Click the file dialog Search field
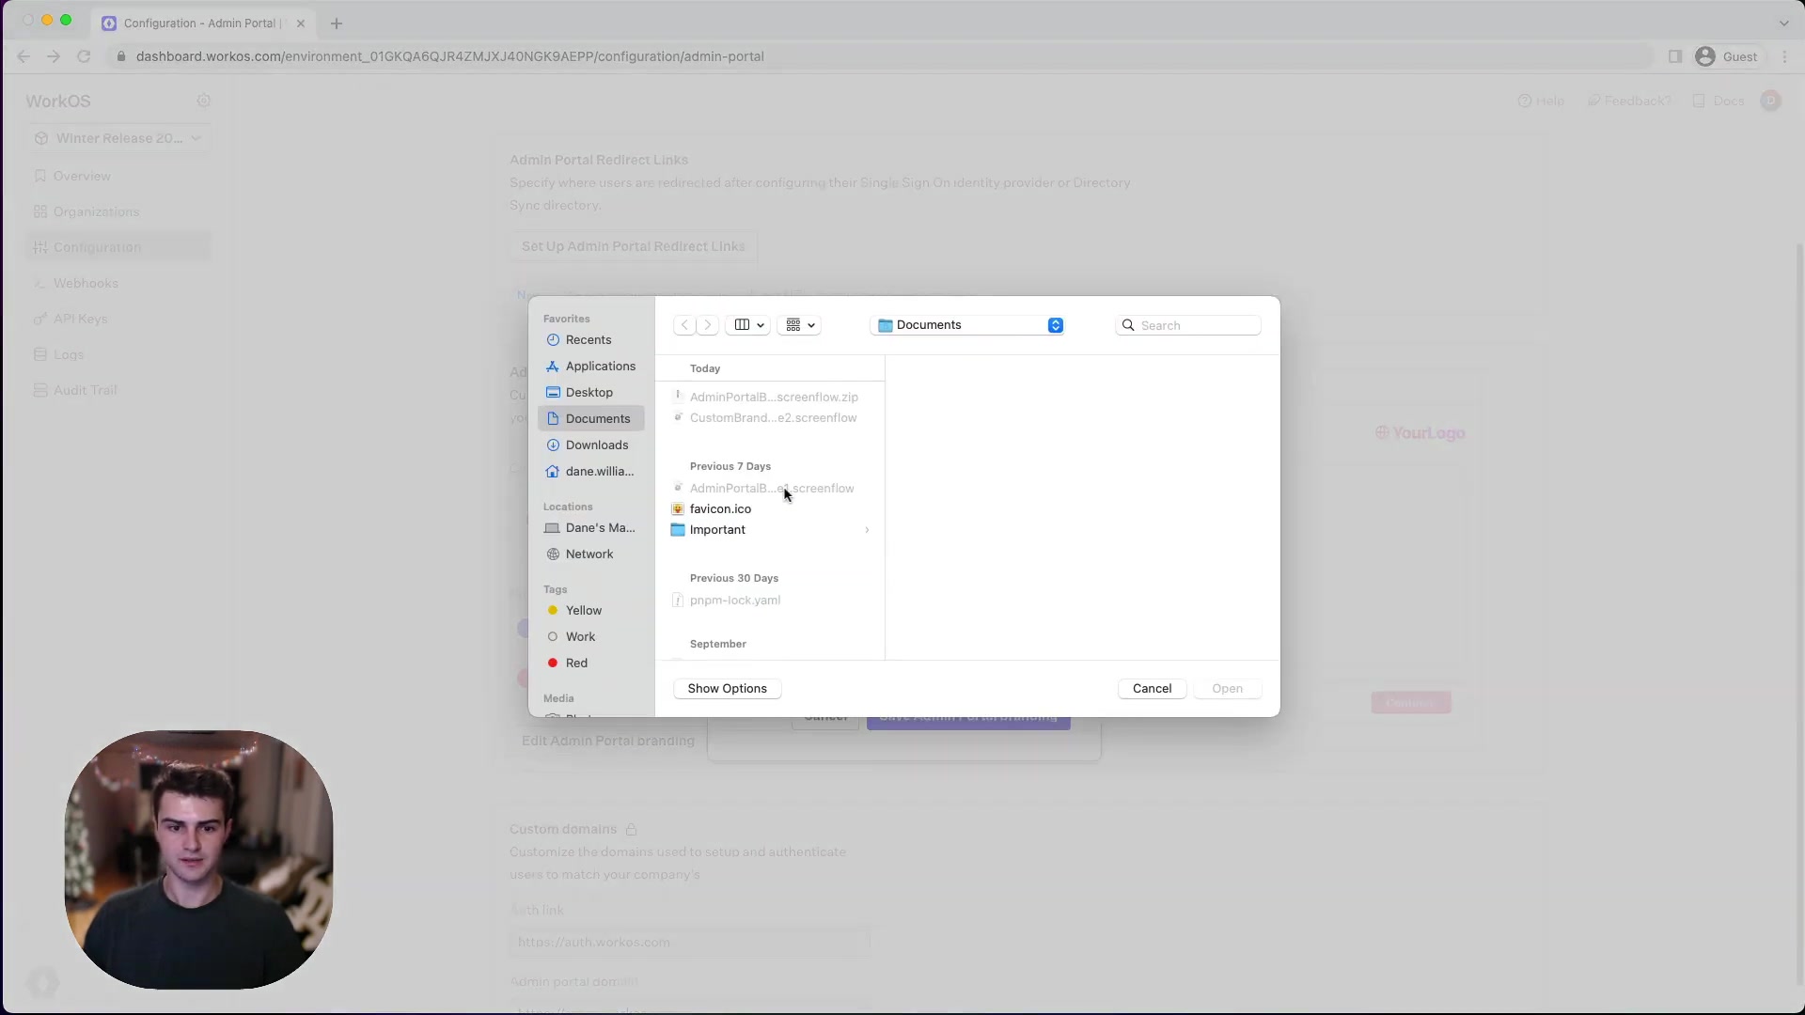 1196,325
